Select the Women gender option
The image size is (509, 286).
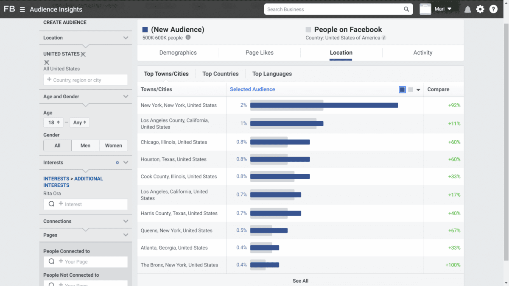click(x=113, y=145)
